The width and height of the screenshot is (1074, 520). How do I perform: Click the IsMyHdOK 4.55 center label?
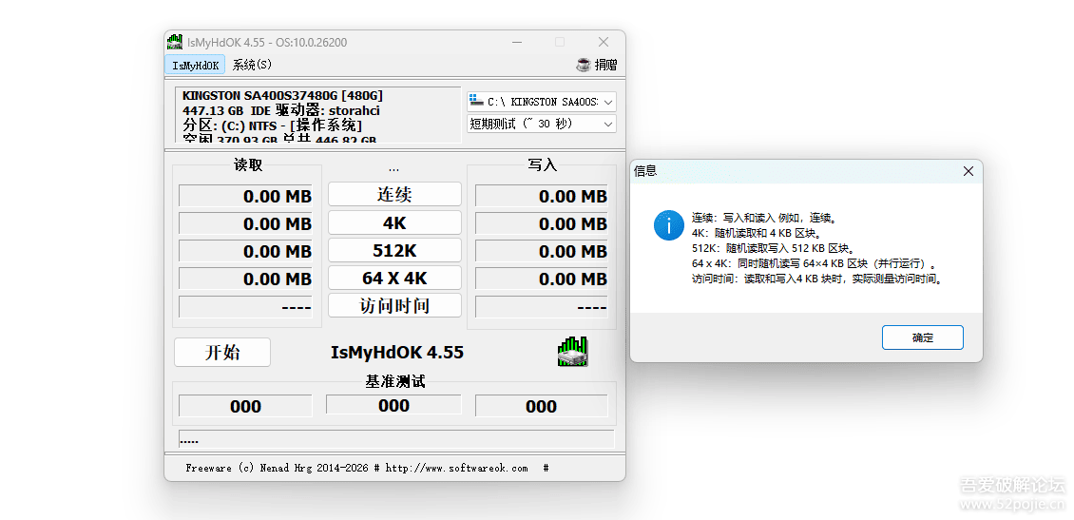396,352
